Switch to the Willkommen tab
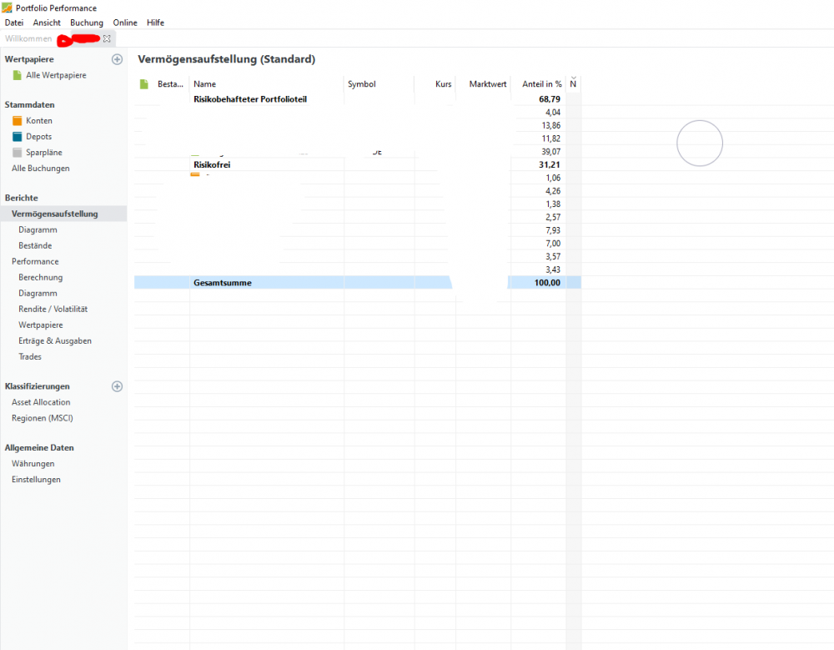Viewport: 834px width, 650px height. pyautogui.click(x=28, y=38)
